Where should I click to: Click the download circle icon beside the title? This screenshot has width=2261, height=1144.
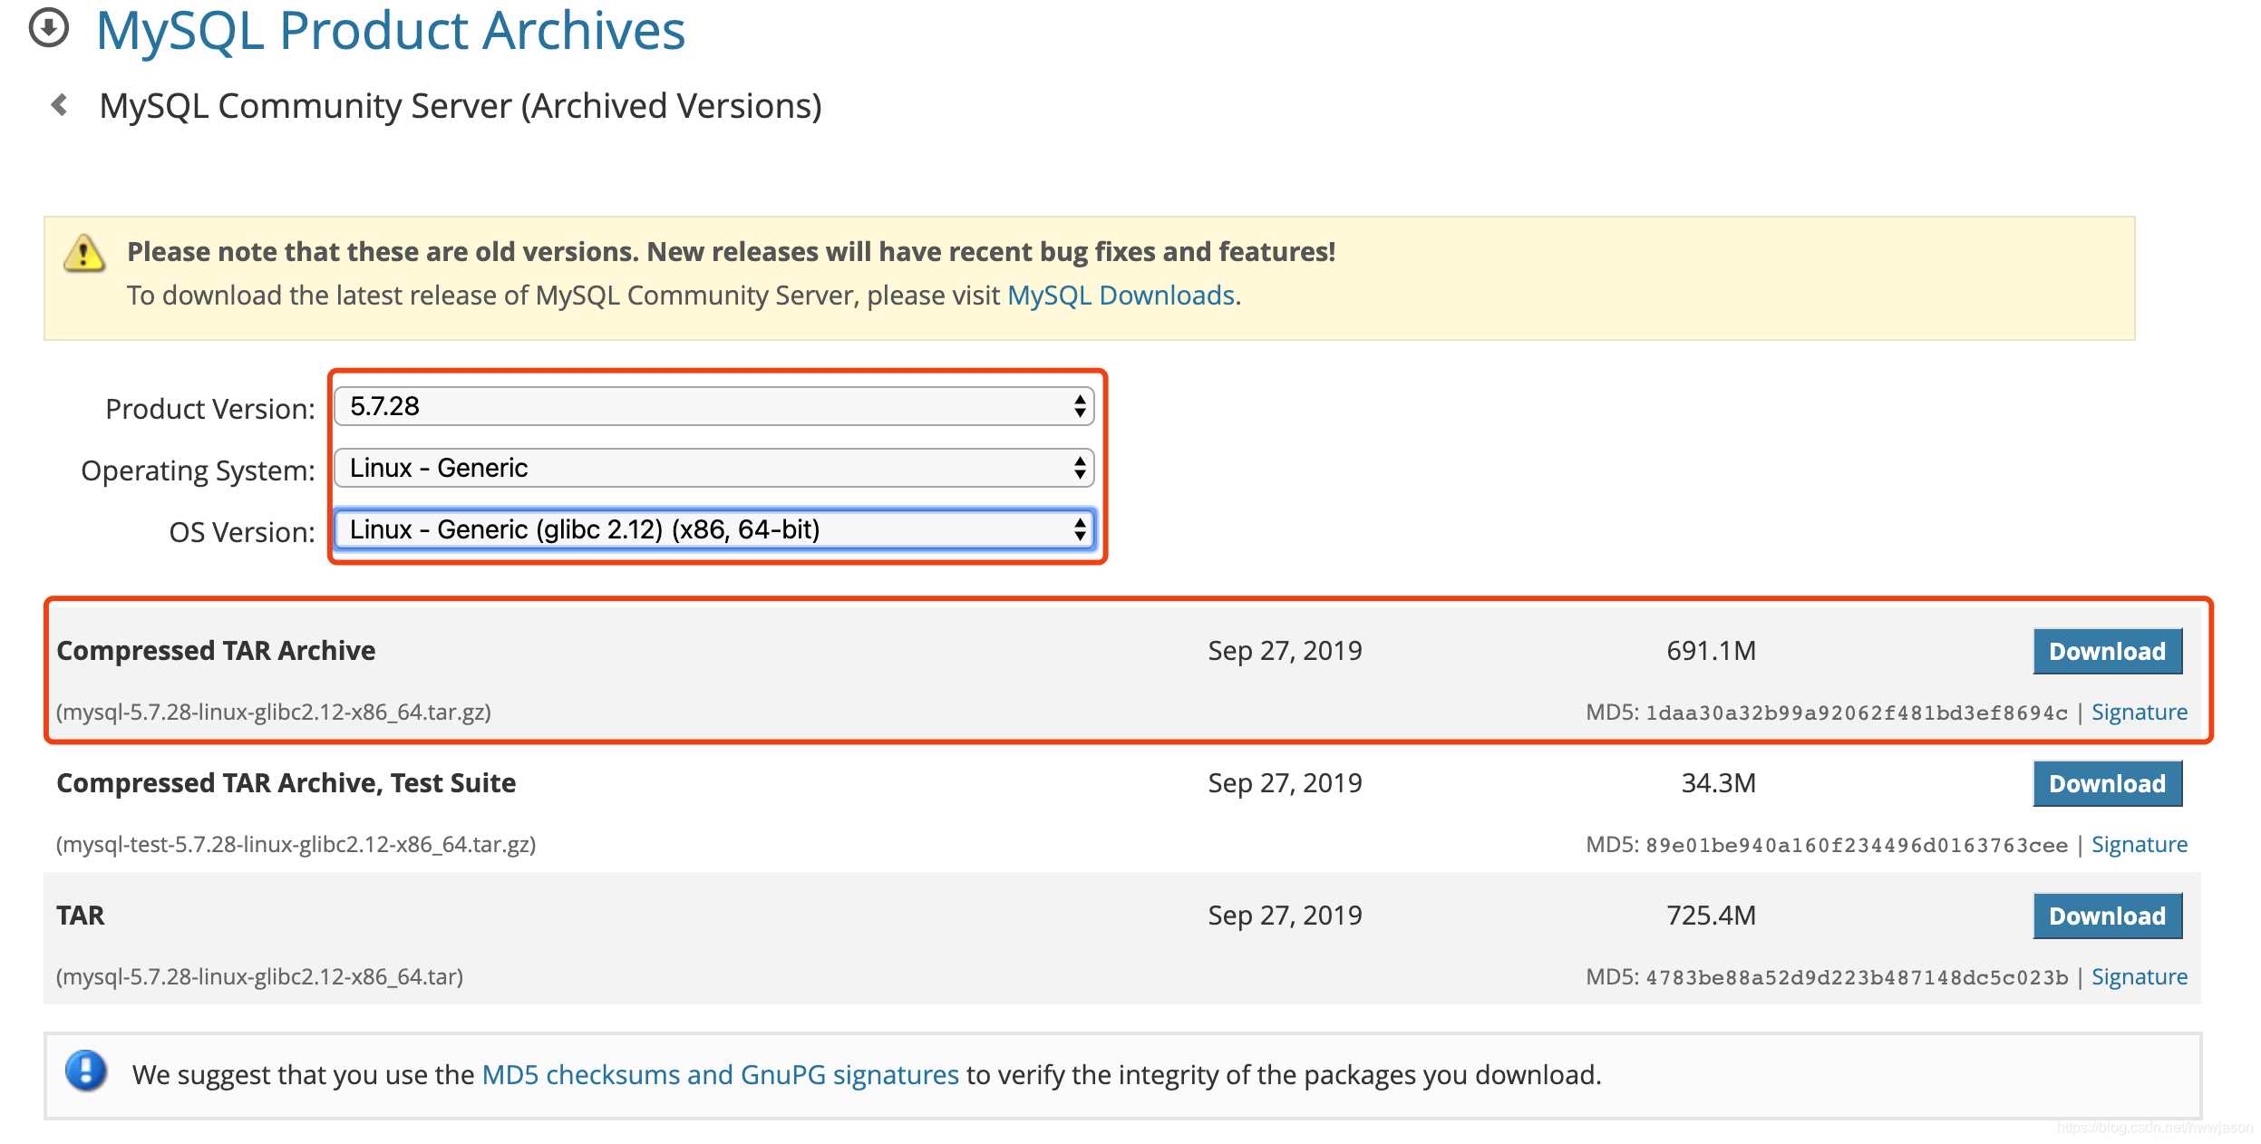click(x=49, y=28)
